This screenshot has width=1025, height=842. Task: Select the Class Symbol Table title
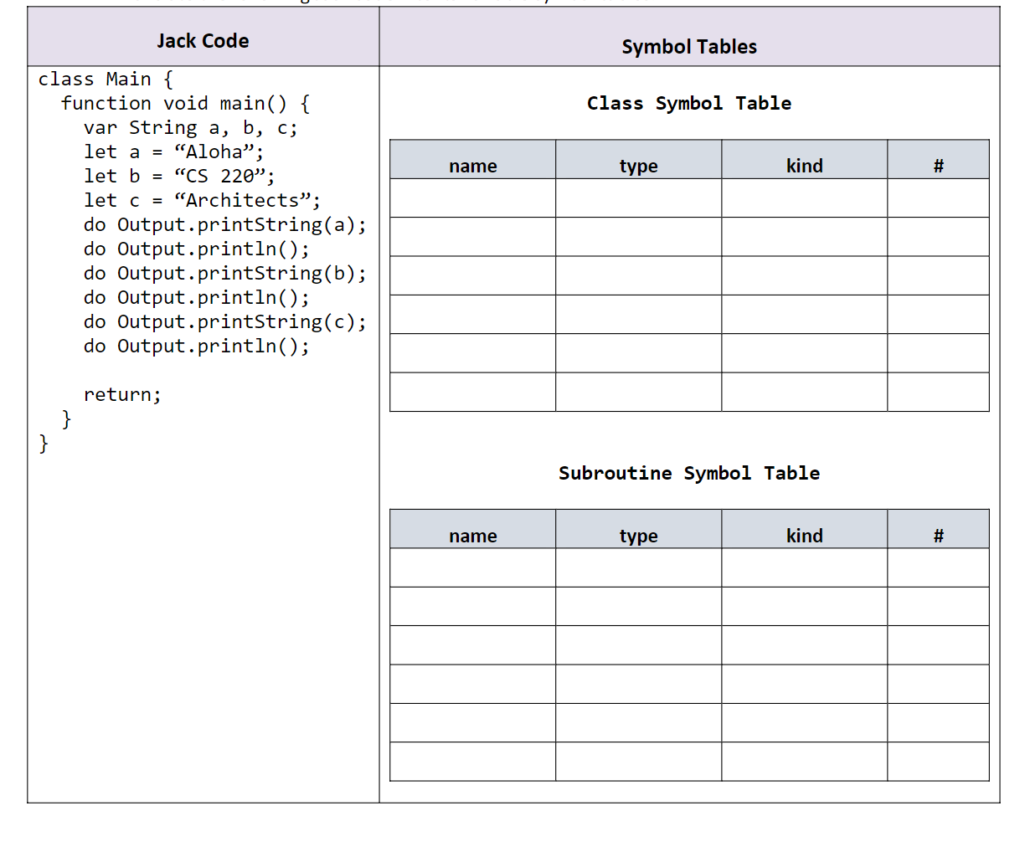pyautogui.click(x=688, y=103)
